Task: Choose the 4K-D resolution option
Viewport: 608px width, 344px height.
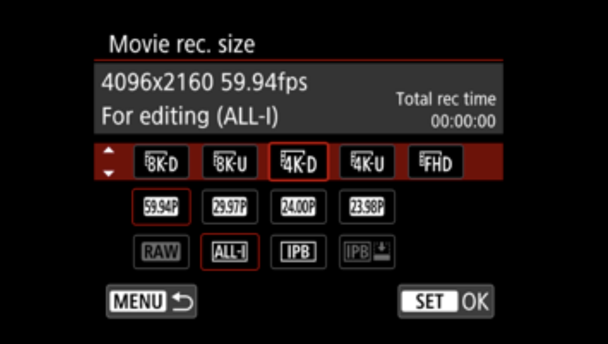Action: point(298,162)
